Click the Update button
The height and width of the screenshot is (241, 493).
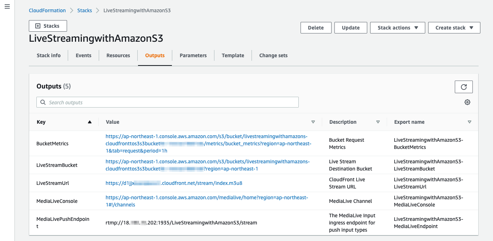pos(351,28)
